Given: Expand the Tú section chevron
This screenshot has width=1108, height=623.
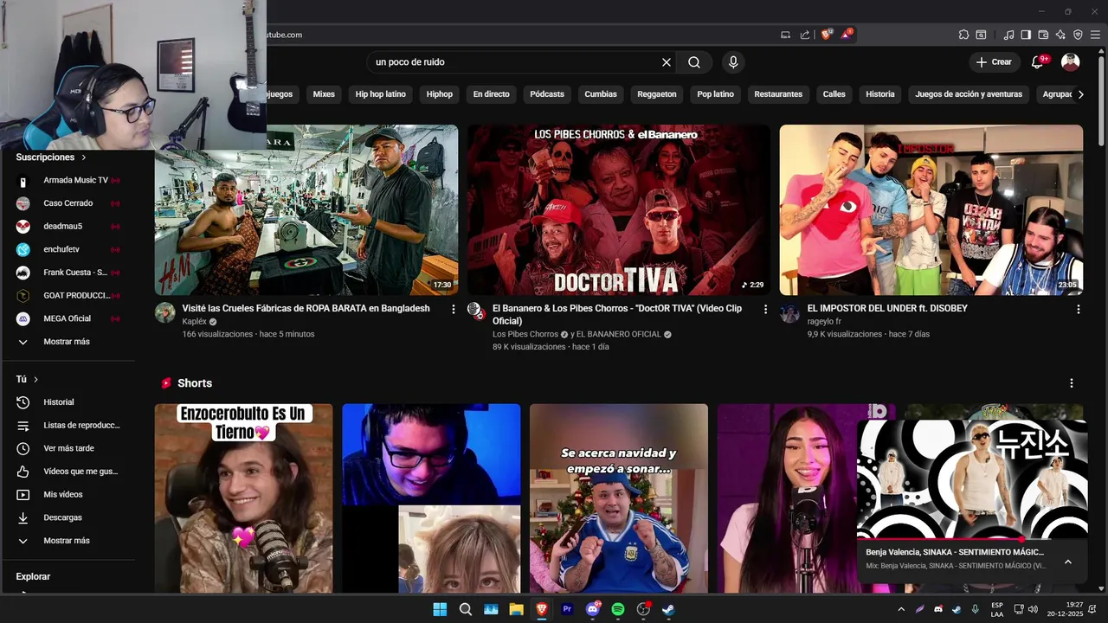Looking at the screenshot, I should point(35,379).
